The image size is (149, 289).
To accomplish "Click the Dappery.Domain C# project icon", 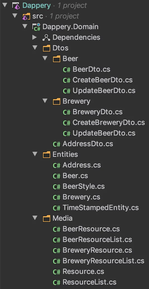I will point(36,27).
